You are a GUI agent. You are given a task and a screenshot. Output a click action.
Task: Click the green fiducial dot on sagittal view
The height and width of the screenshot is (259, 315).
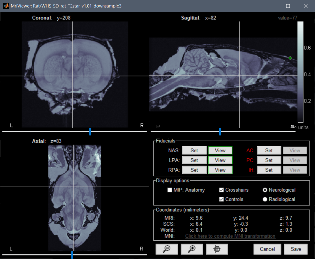pyautogui.click(x=290, y=58)
